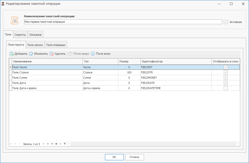Screen dimensions: 249x163
Task: Click the Идентификатор column header
Action: pyautogui.click(x=176, y=61)
